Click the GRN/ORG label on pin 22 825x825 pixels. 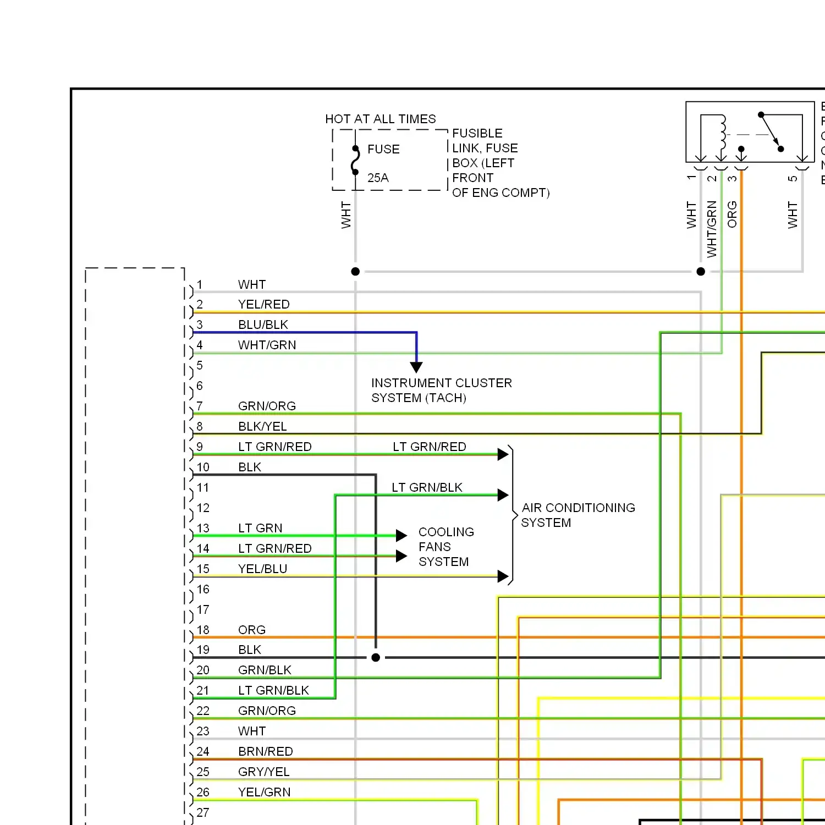click(x=267, y=711)
